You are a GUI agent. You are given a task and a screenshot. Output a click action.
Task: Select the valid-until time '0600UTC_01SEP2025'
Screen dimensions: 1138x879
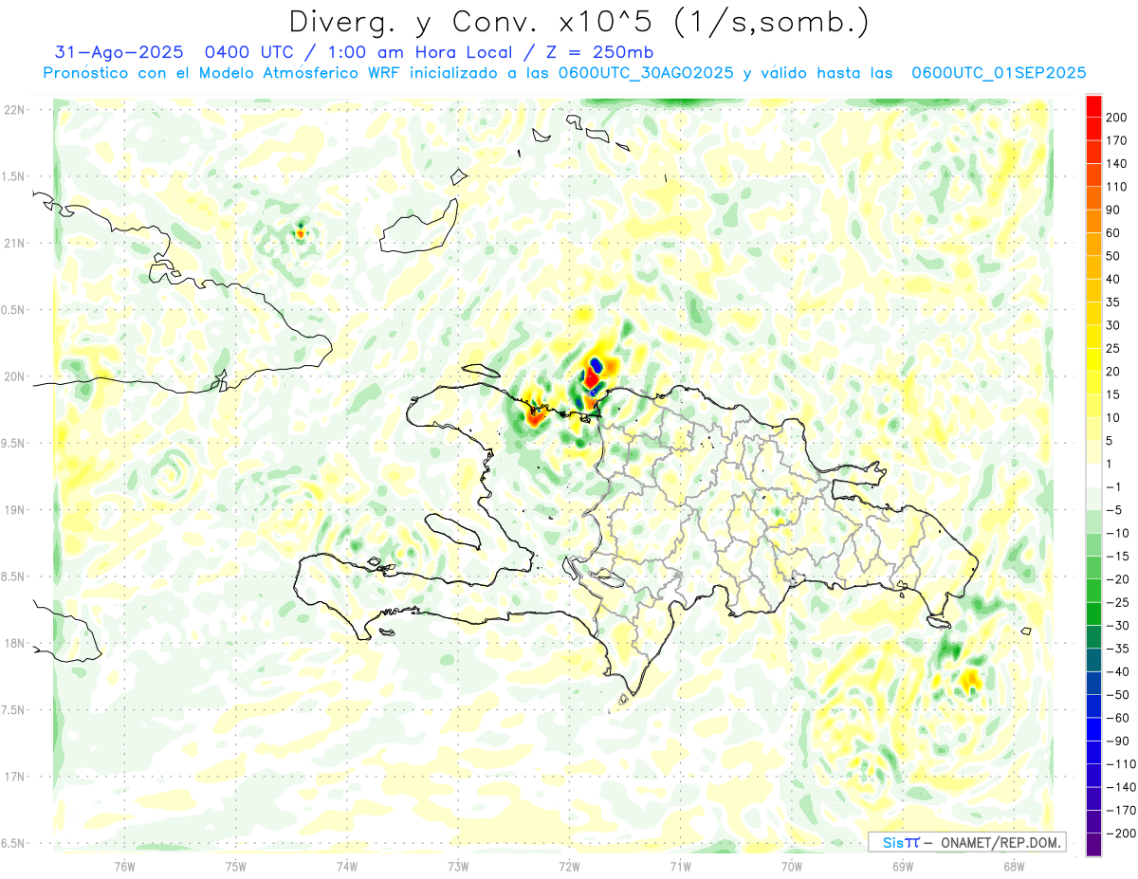[999, 73]
